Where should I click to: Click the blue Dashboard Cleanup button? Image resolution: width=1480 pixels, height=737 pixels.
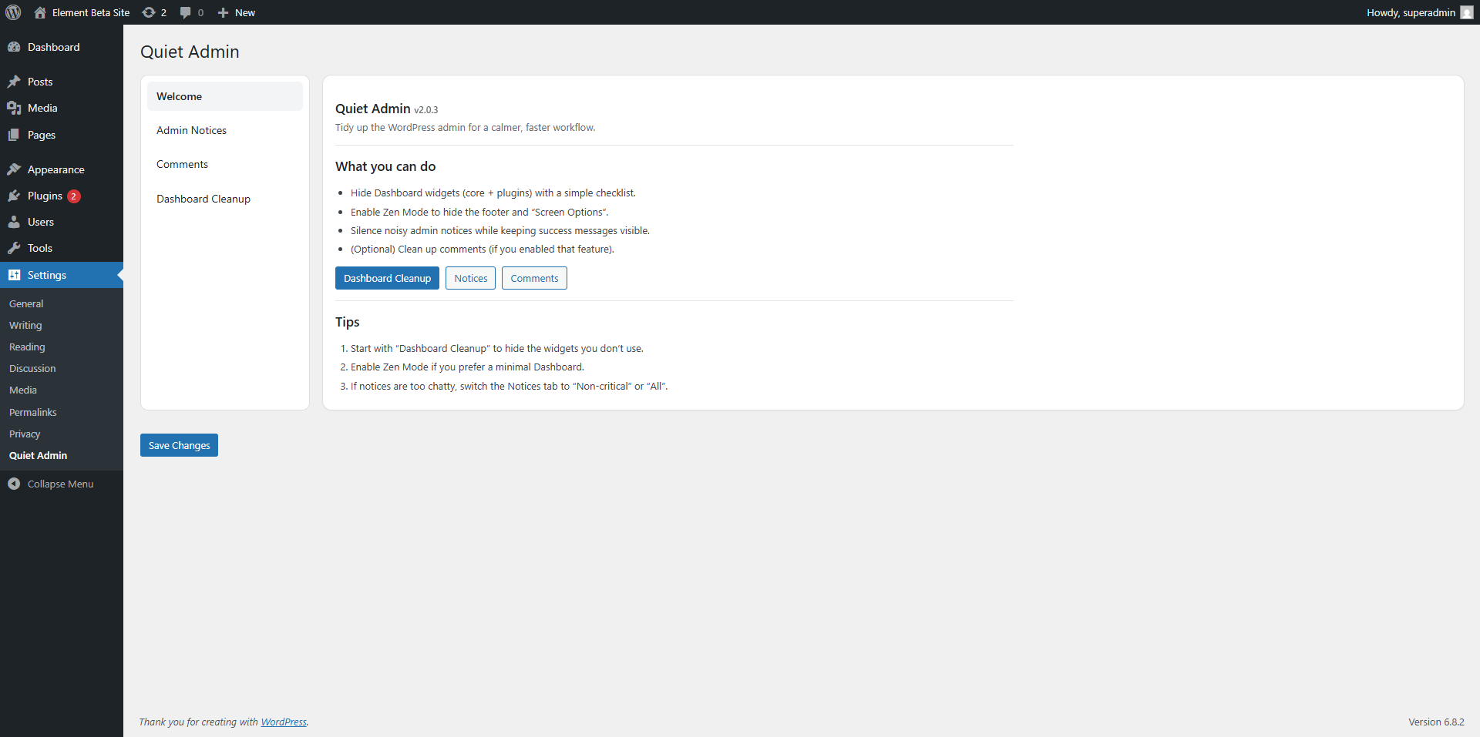387,278
